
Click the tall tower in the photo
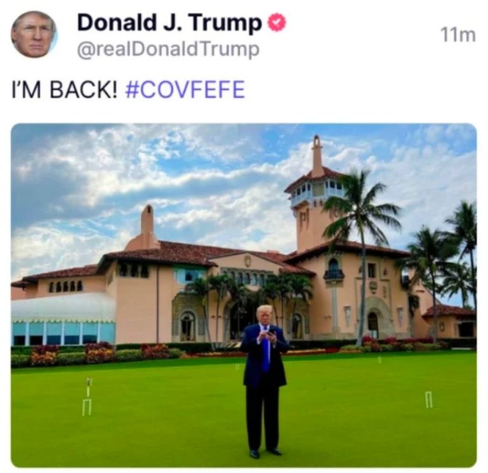pos(315,193)
